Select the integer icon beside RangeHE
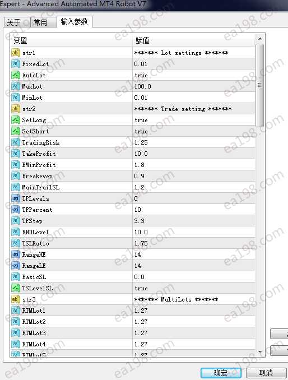288x380 pixels. [15, 254]
